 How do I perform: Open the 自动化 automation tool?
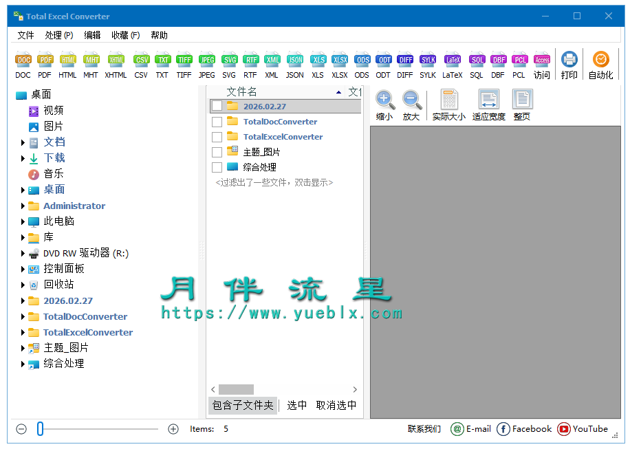click(601, 65)
